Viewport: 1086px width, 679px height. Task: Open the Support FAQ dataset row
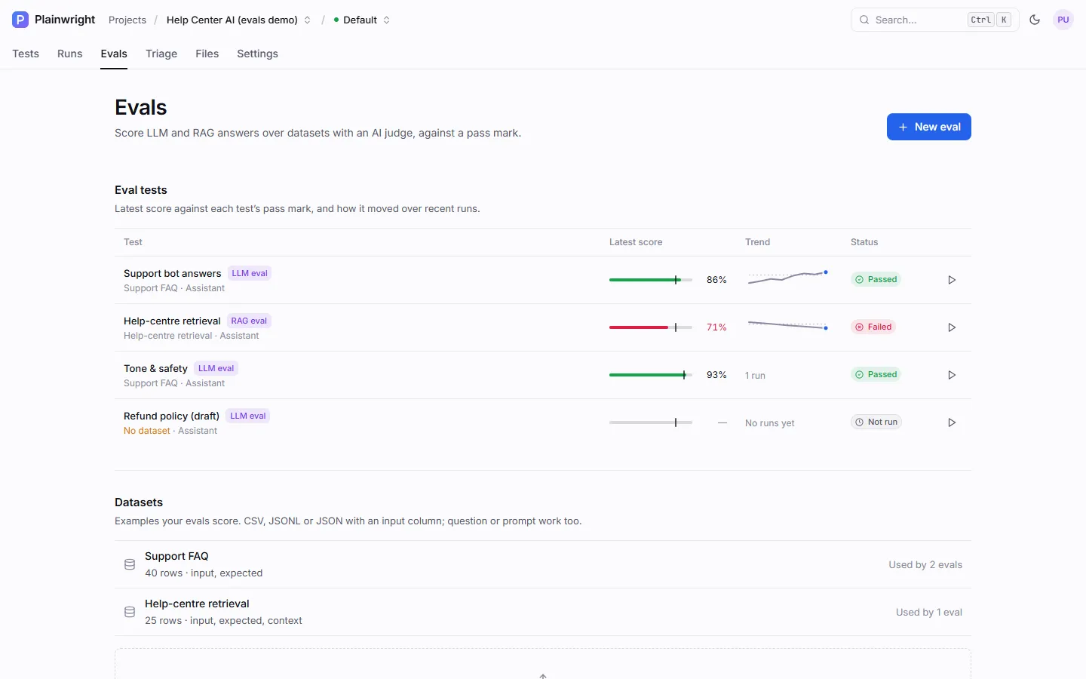543,564
